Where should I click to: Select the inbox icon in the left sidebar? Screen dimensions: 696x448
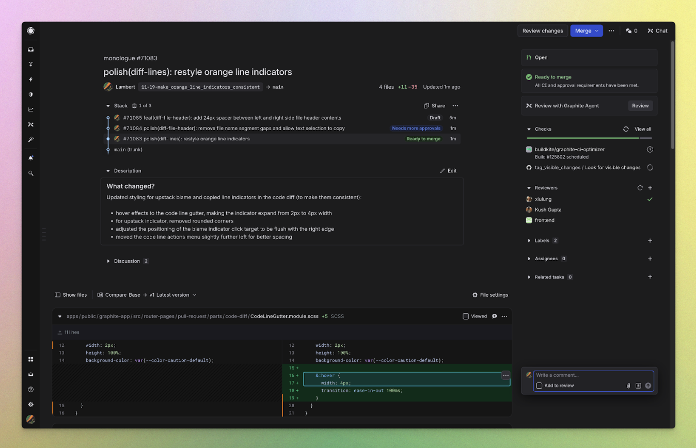(x=30, y=50)
